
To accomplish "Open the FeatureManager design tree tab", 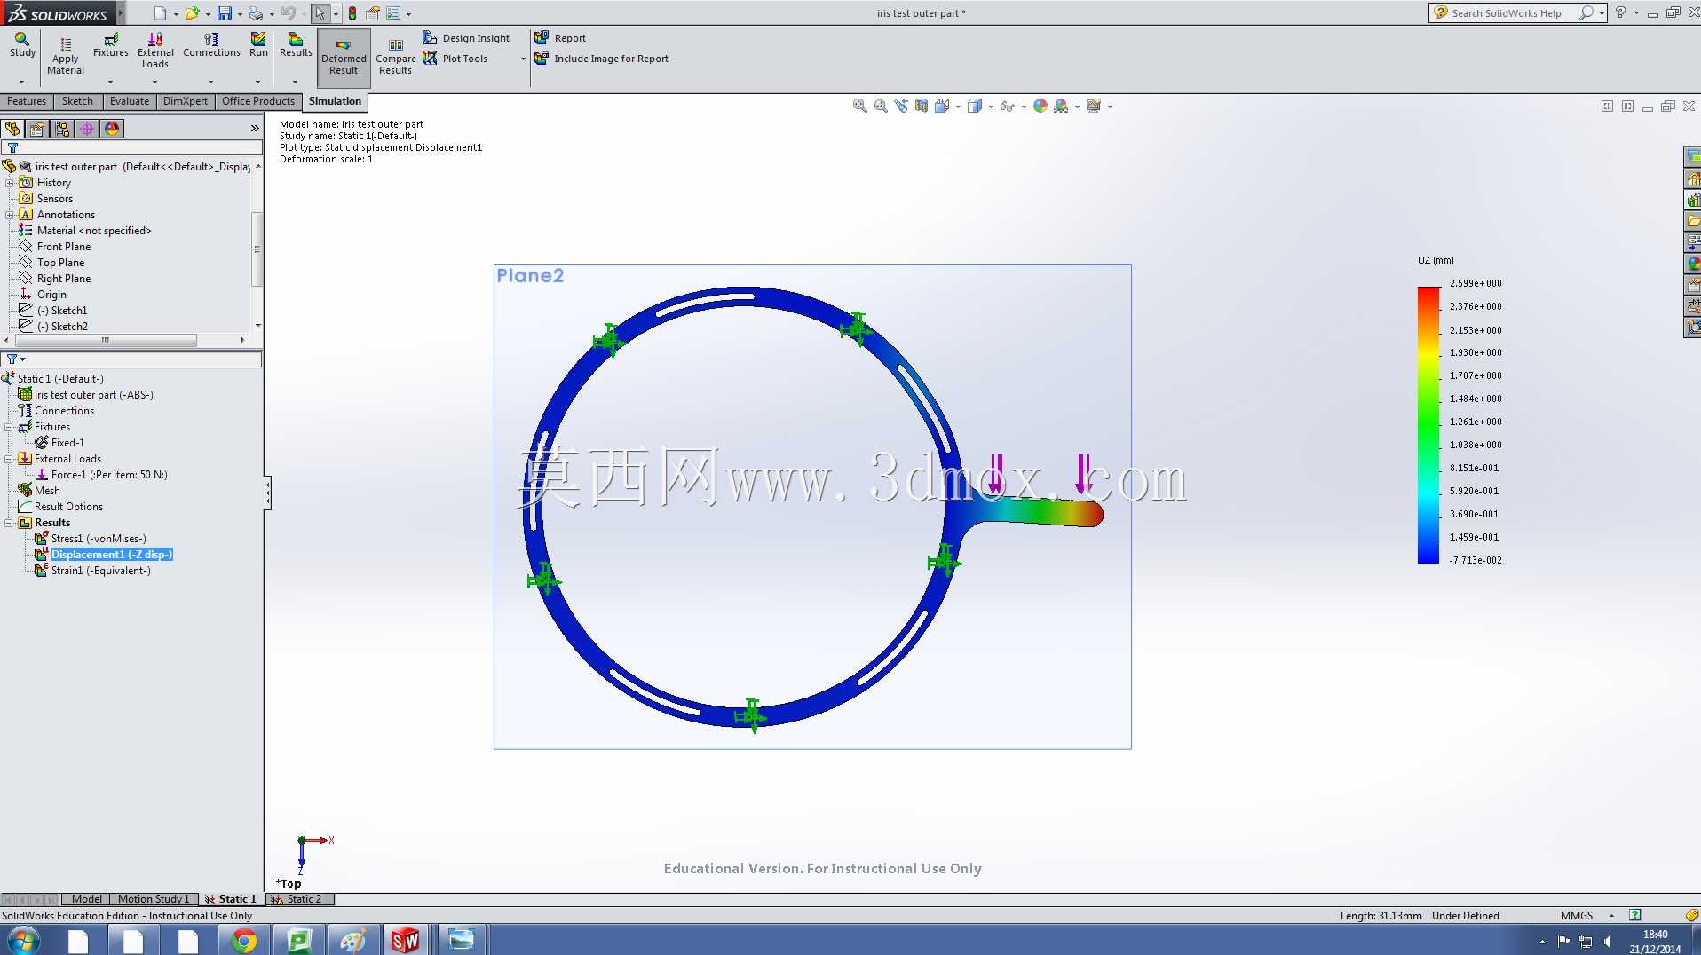I will (x=12, y=129).
